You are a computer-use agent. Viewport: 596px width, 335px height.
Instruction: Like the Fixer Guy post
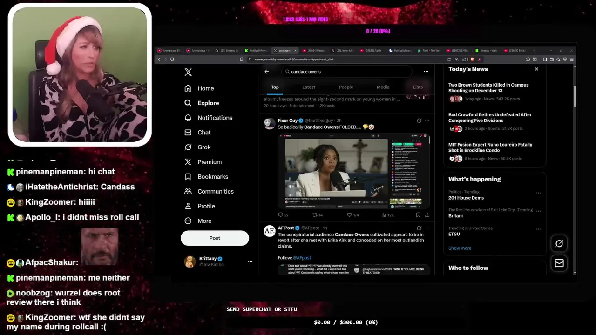click(353, 215)
